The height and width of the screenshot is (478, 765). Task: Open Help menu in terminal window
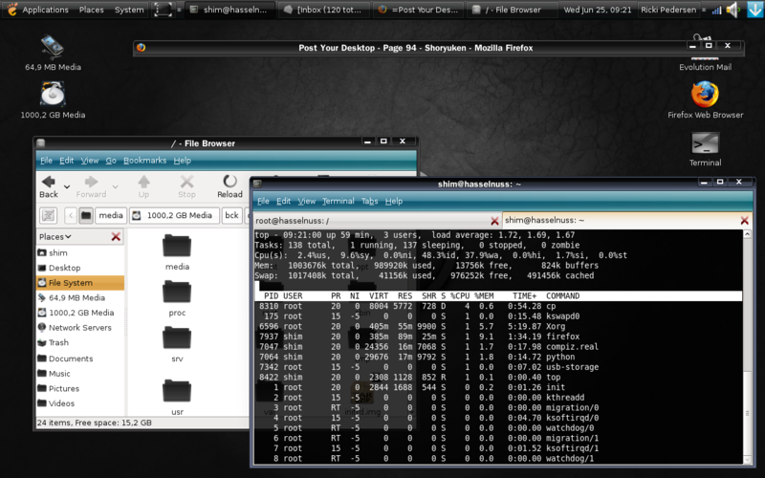(394, 201)
